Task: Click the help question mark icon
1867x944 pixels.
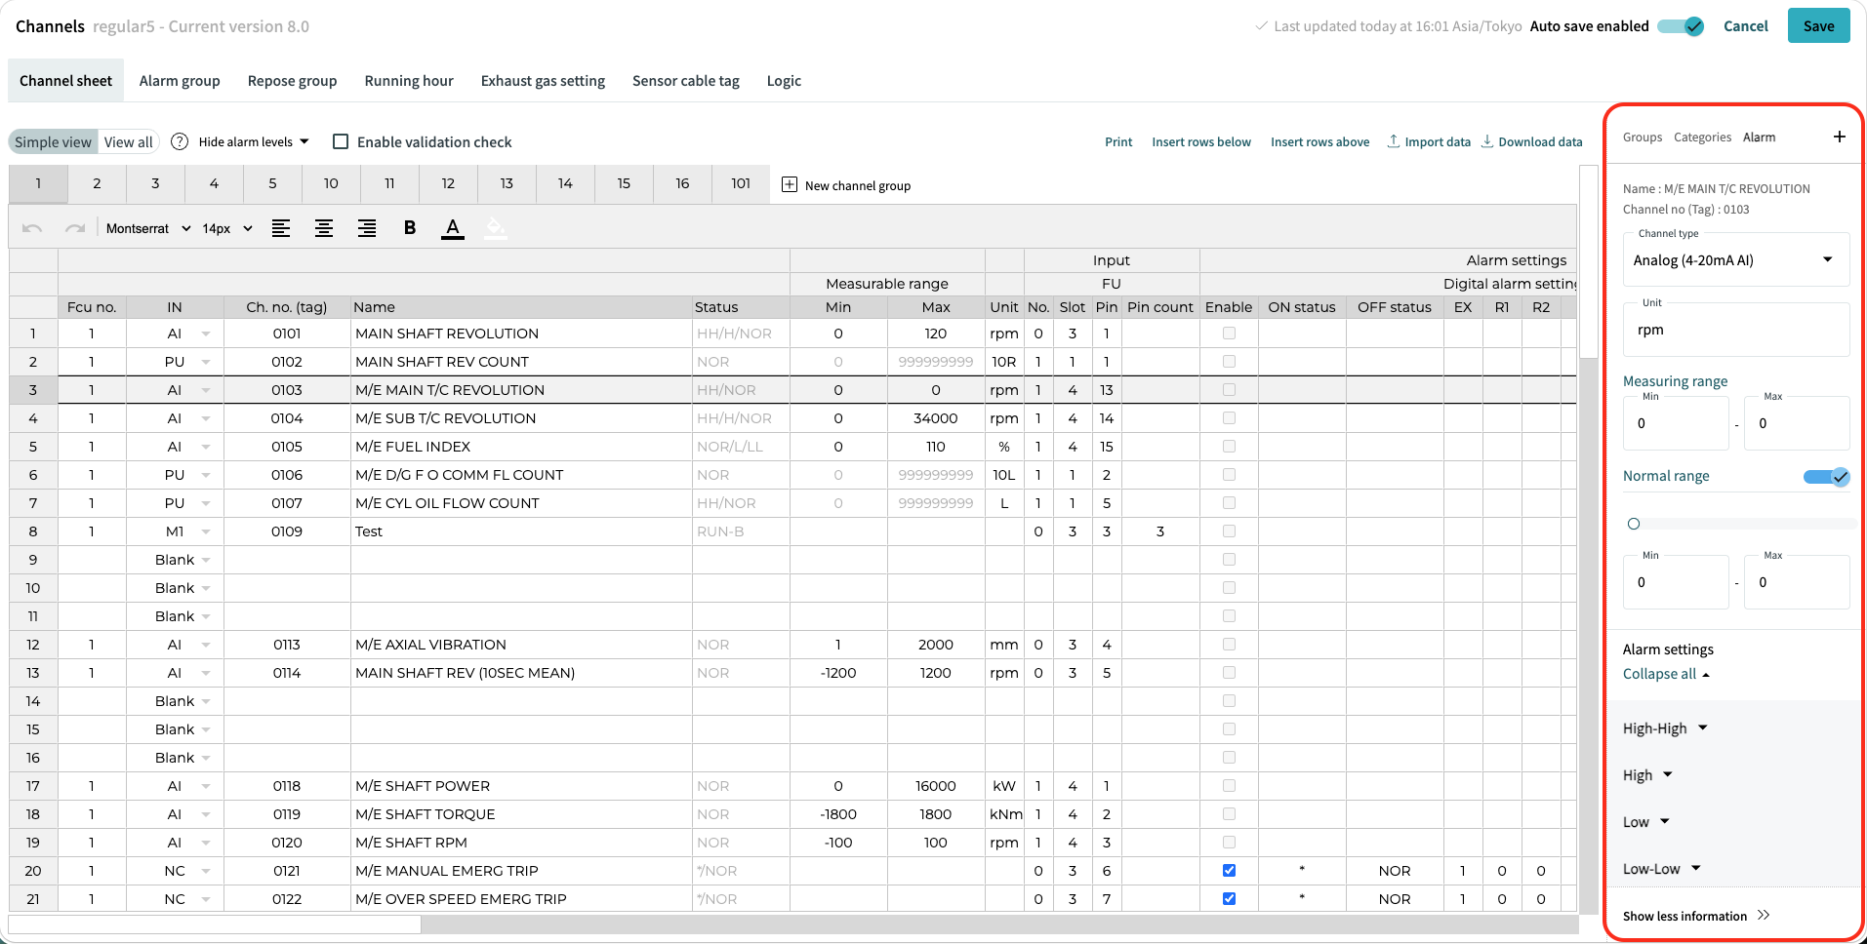Action: [x=180, y=141]
